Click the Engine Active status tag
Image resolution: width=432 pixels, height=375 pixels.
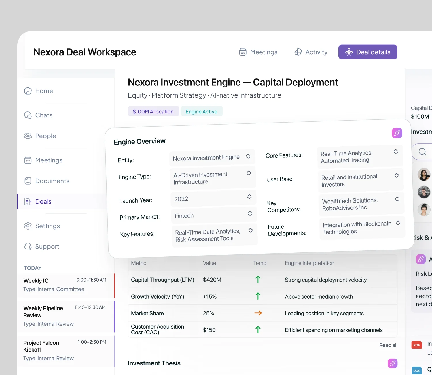point(201,111)
